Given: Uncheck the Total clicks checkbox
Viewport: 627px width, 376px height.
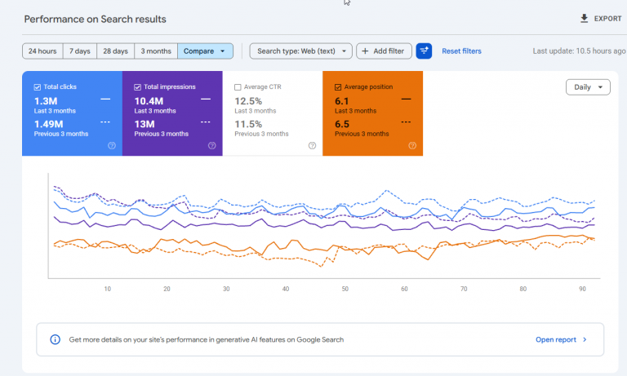Looking at the screenshot, I should click(x=38, y=87).
